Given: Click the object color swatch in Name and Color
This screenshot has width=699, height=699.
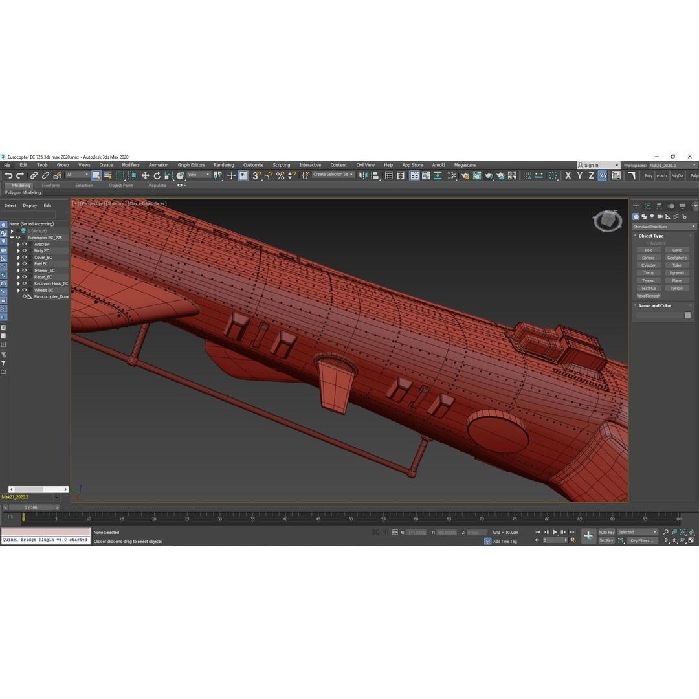Looking at the screenshot, I should coord(688,315).
